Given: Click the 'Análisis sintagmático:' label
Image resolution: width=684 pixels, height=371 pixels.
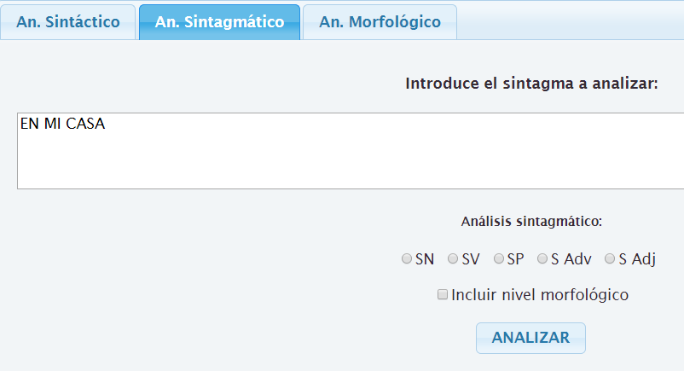Looking at the screenshot, I should tap(531, 221).
